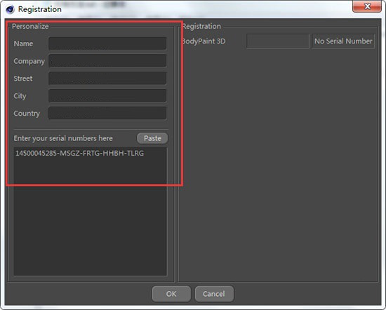Click the BodyPaint 3D label
Screen dimensions: 386x310
[x=204, y=41]
